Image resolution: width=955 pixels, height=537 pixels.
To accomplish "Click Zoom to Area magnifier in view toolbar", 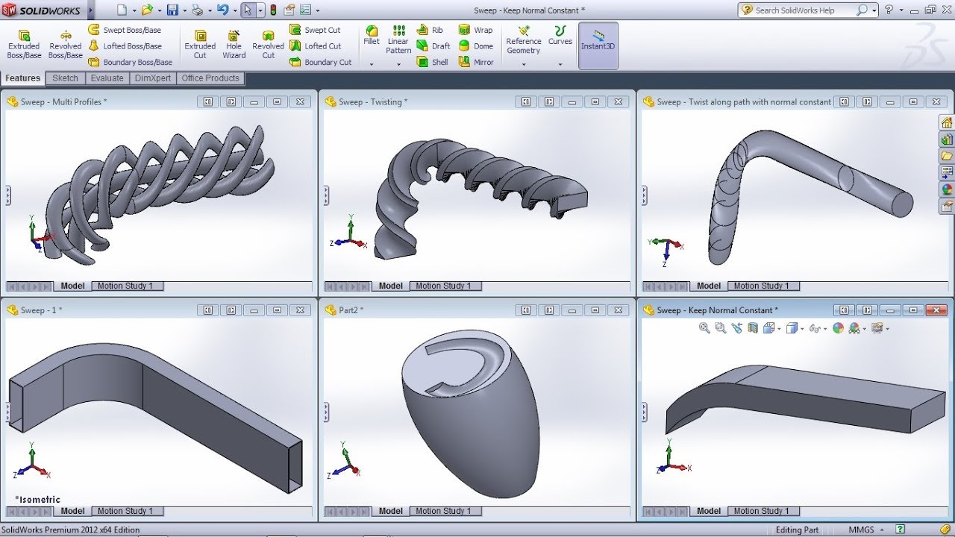I will tap(720, 328).
